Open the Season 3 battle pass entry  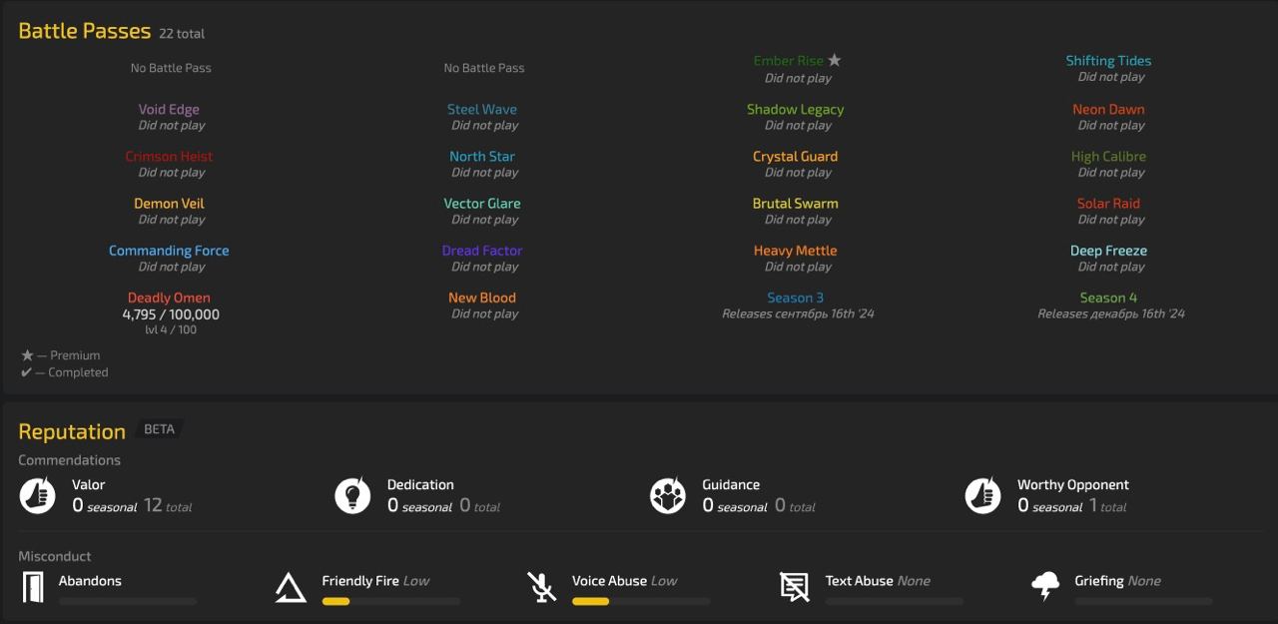pos(795,298)
